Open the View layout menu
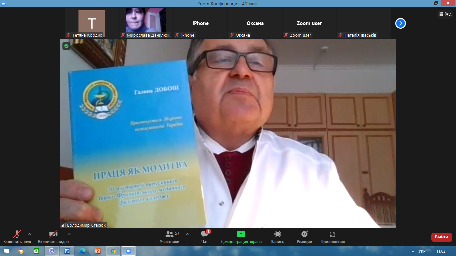This screenshot has height=256, width=456. point(445,14)
